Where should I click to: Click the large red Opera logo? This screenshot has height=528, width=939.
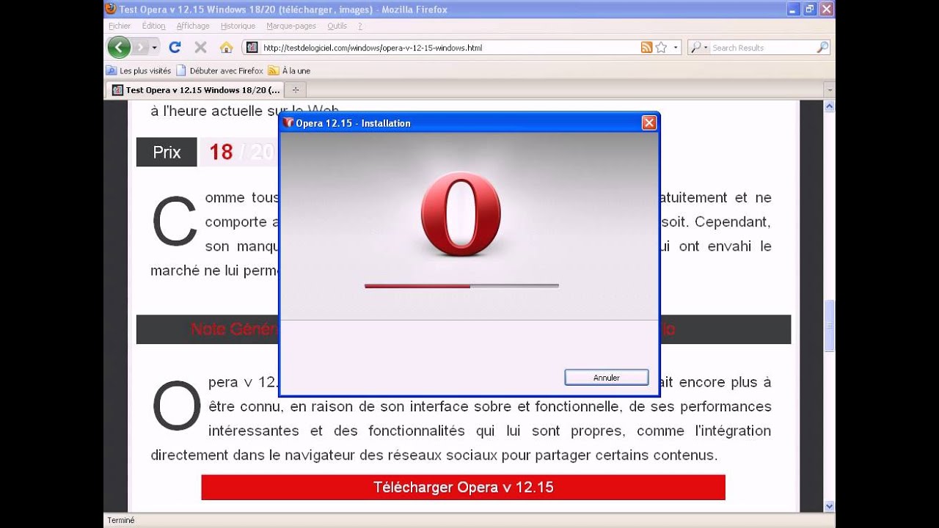coord(461,214)
